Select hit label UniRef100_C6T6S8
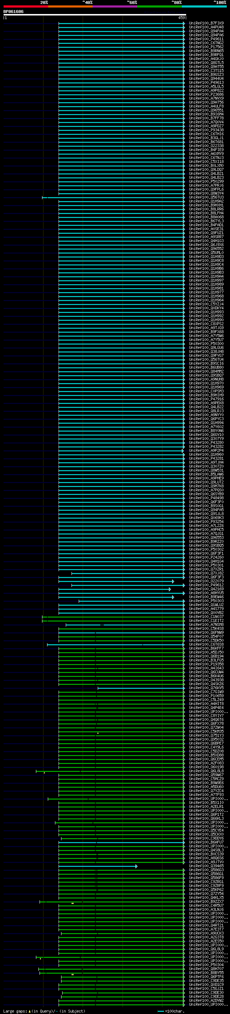The image size is (230, 1014). (206, 644)
